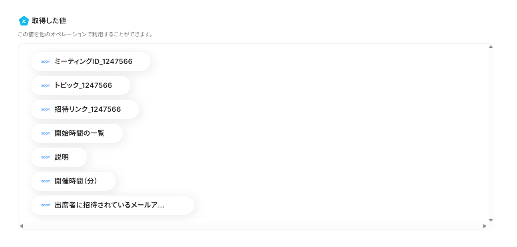Click the Zoom icon beside 説明
The image size is (517, 247).
46,157
